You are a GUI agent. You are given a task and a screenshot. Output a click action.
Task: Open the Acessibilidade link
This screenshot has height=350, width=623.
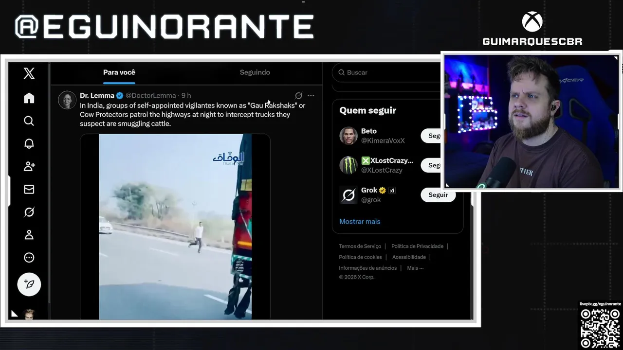[409, 257]
